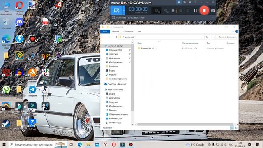Click the horizontal scrollbar in file list
Viewport: 263px width, 148px height.
pos(185,124)
